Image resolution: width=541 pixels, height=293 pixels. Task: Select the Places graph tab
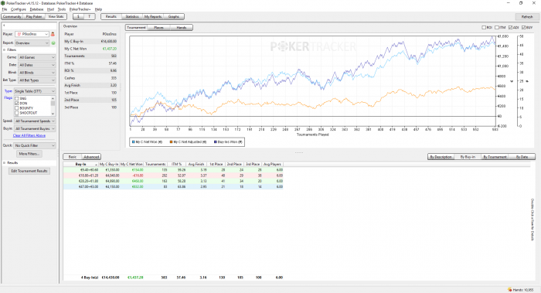158,28
